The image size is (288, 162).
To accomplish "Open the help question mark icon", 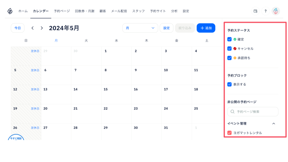I will pyautogui.click(x=265, y=11).
